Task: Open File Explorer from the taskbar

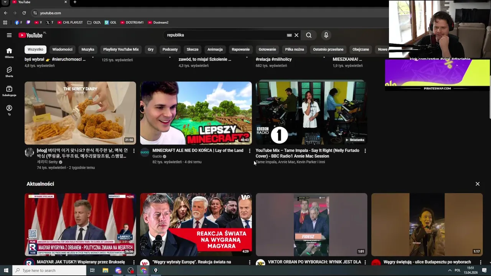Action: 105,270
